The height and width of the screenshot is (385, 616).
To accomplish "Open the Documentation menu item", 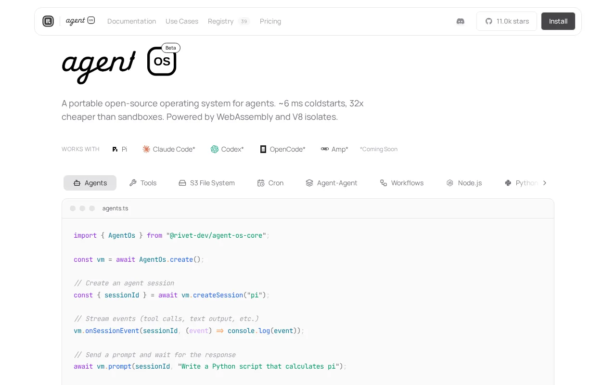I will pos(131,21).
